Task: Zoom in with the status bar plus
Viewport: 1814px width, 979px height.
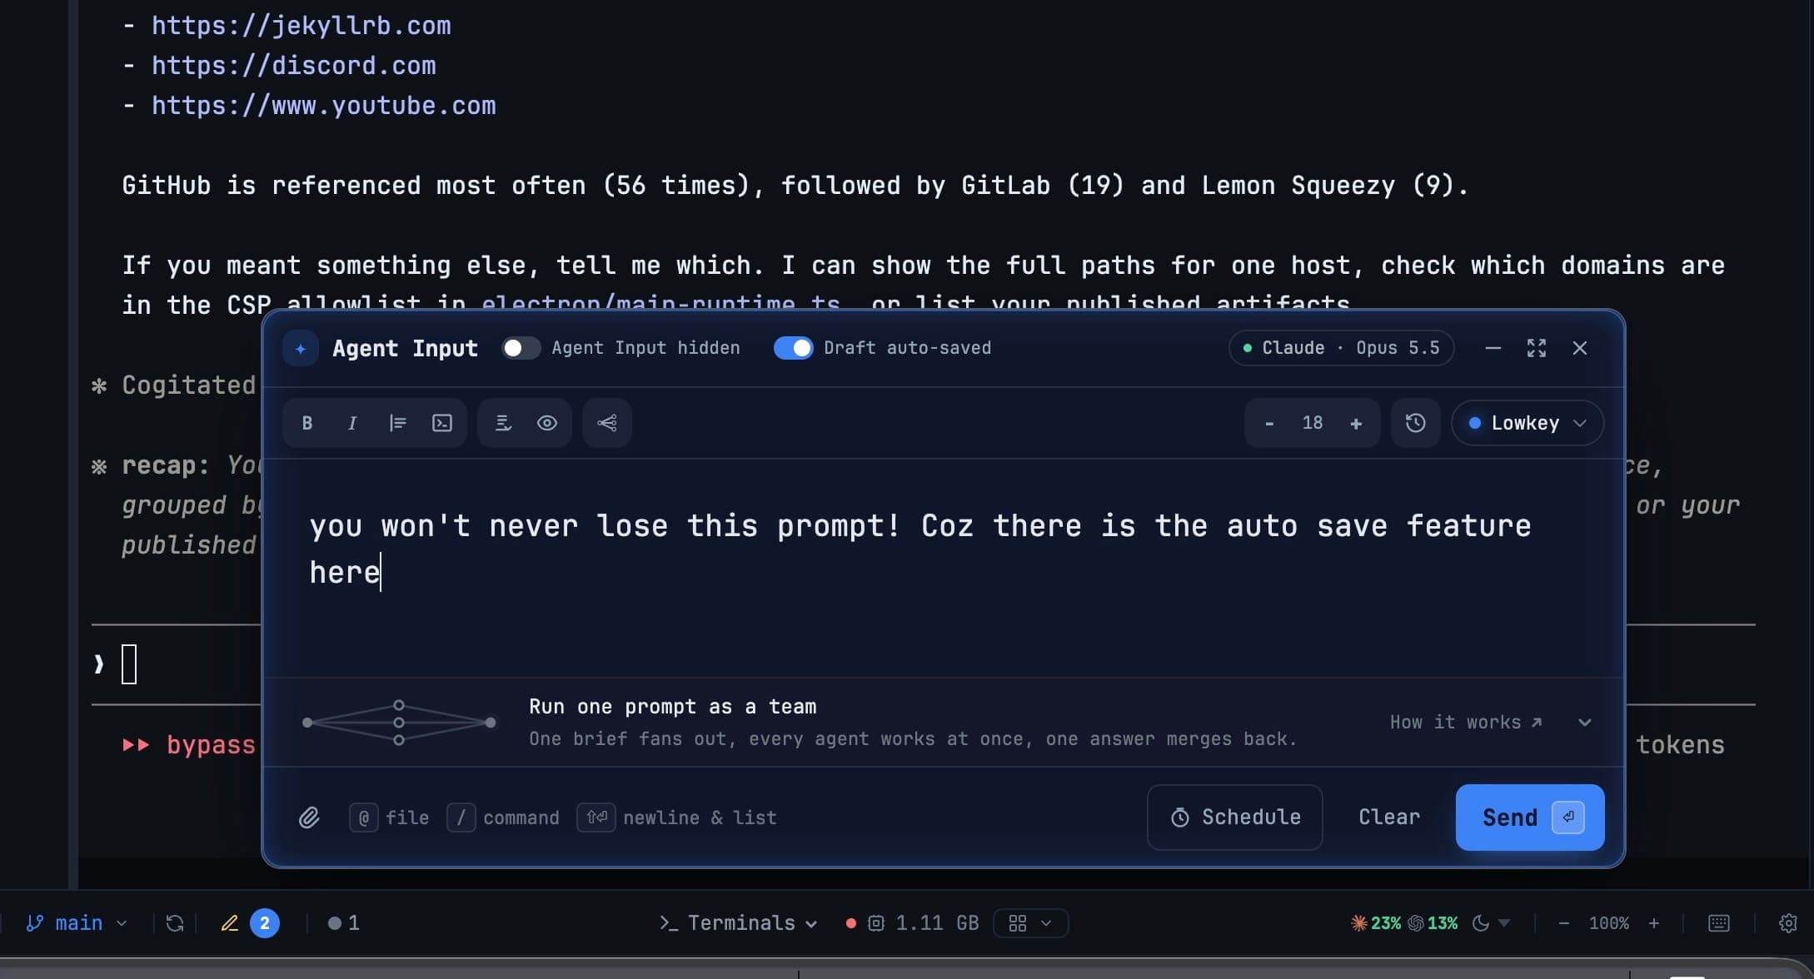Action: 1654,923
